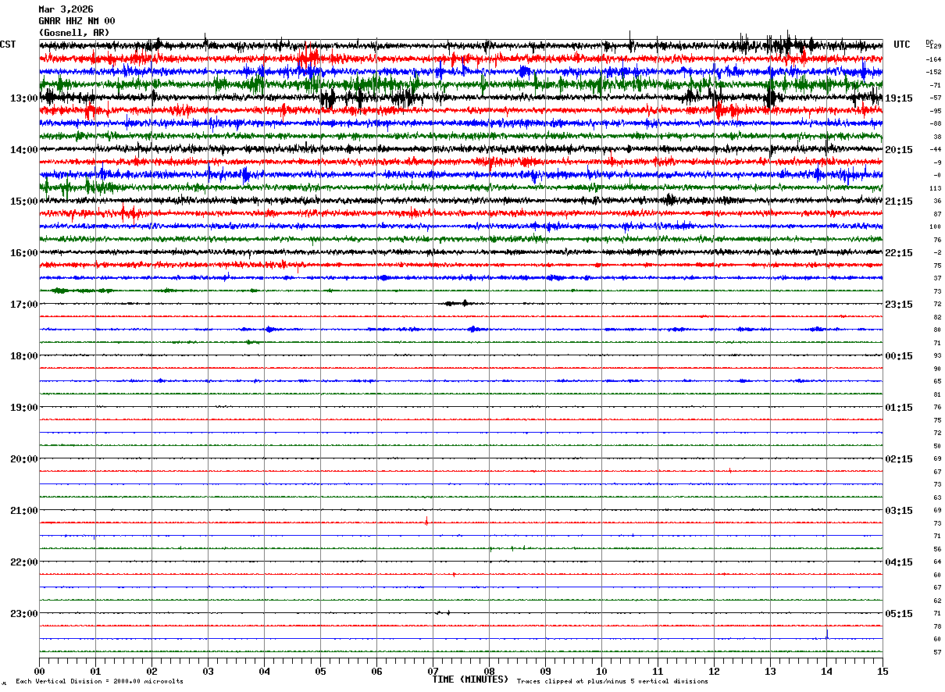Click the DC offset value 38
Image resolution: width=945 pixels, height=692 pixels.
coord(937,137)
